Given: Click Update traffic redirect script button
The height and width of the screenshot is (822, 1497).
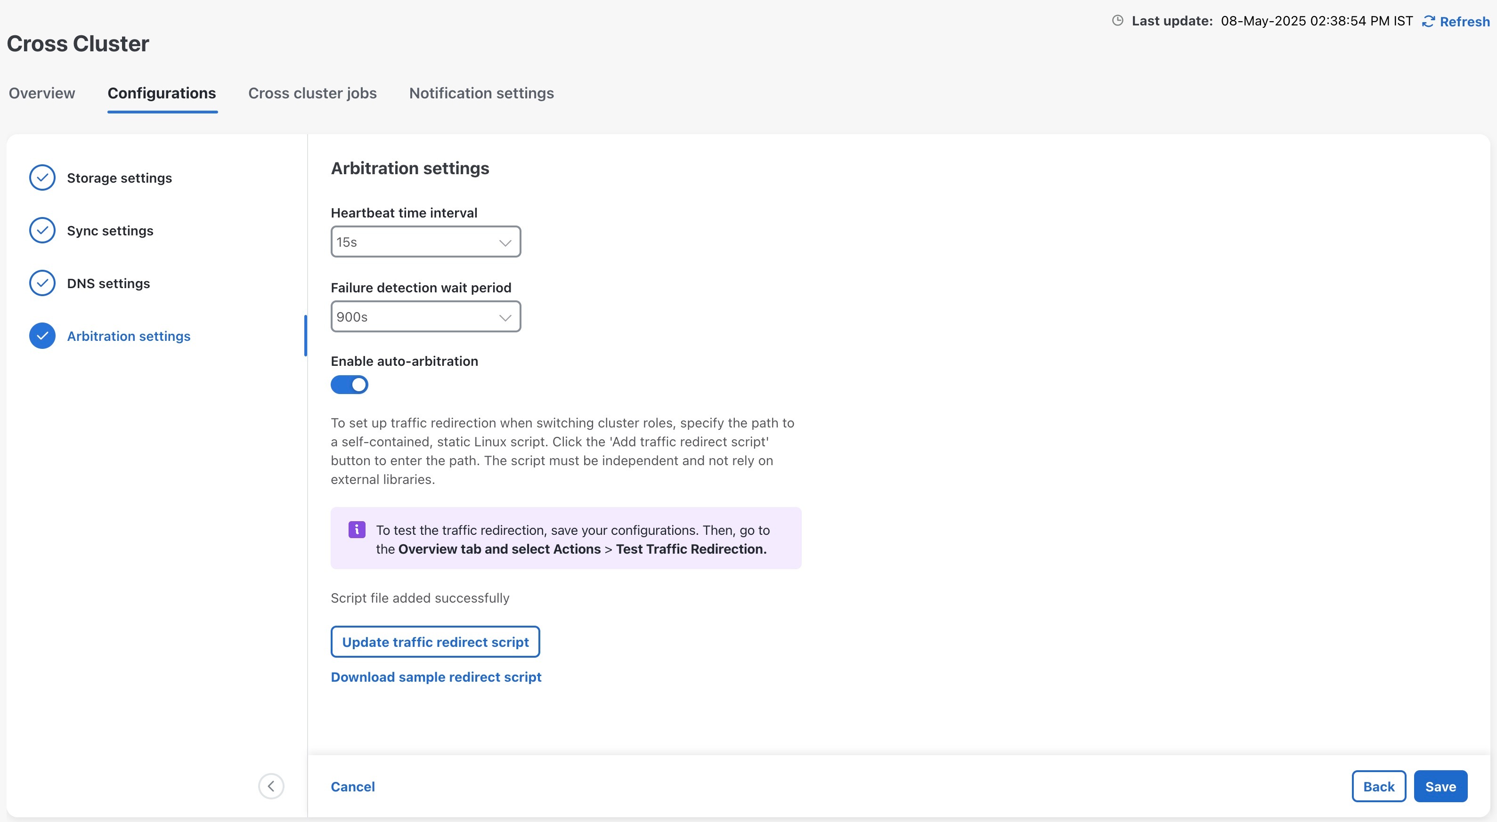Looking at the screenshot, I should [x=435, y=642].
